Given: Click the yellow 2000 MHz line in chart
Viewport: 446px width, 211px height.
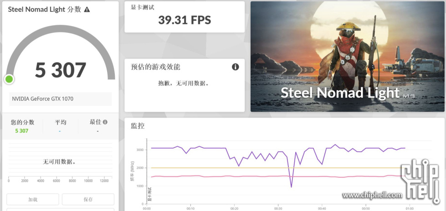Looking at the screenshot, I should (277, 168).
